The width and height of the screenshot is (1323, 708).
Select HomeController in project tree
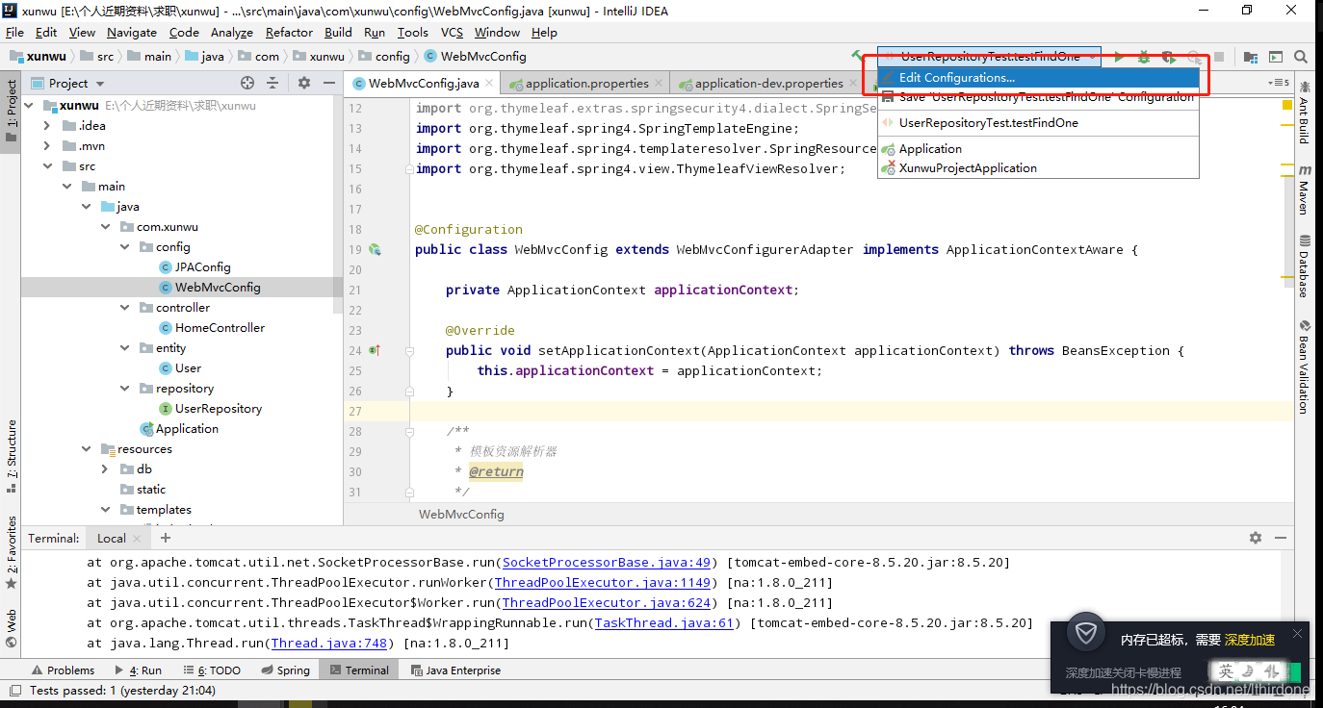(x=219, y=327)
